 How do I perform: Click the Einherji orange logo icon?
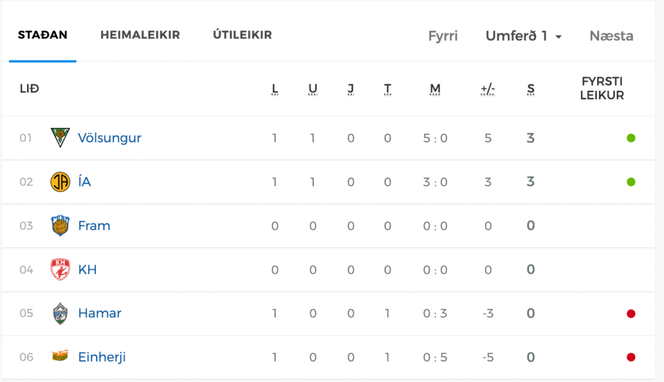60,356
